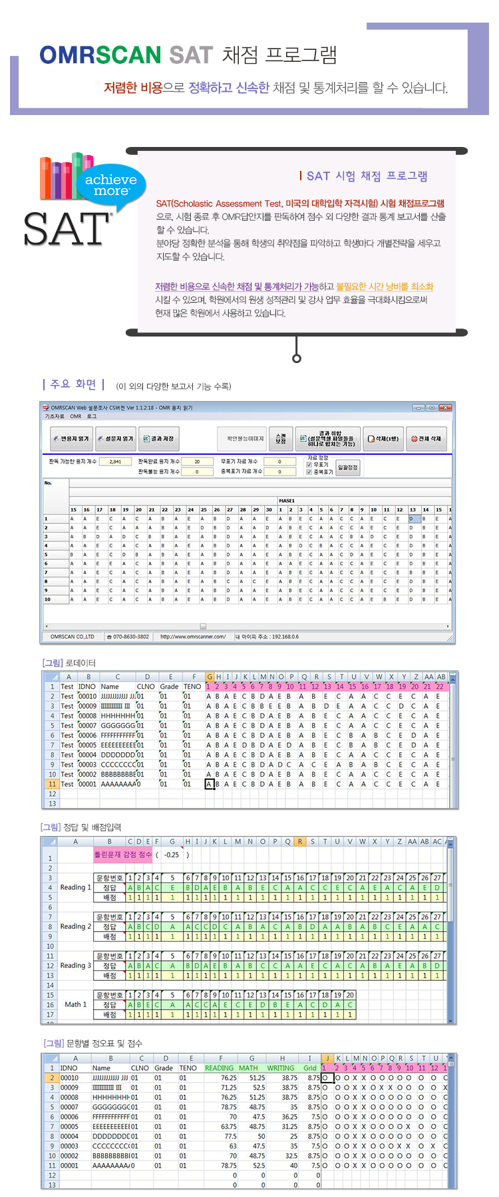Select row header 5 in the OMR grid
The width and height of the screenshot is (499, 1197).
tap(46, 555)
